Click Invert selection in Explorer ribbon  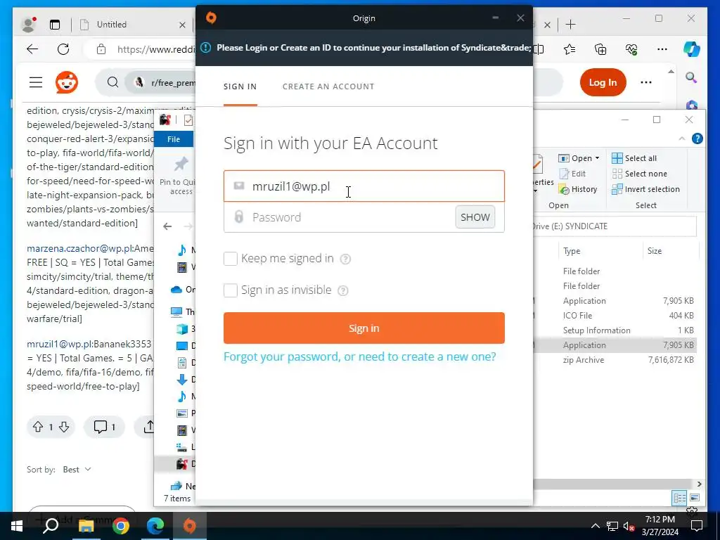(x=645, y=189)
